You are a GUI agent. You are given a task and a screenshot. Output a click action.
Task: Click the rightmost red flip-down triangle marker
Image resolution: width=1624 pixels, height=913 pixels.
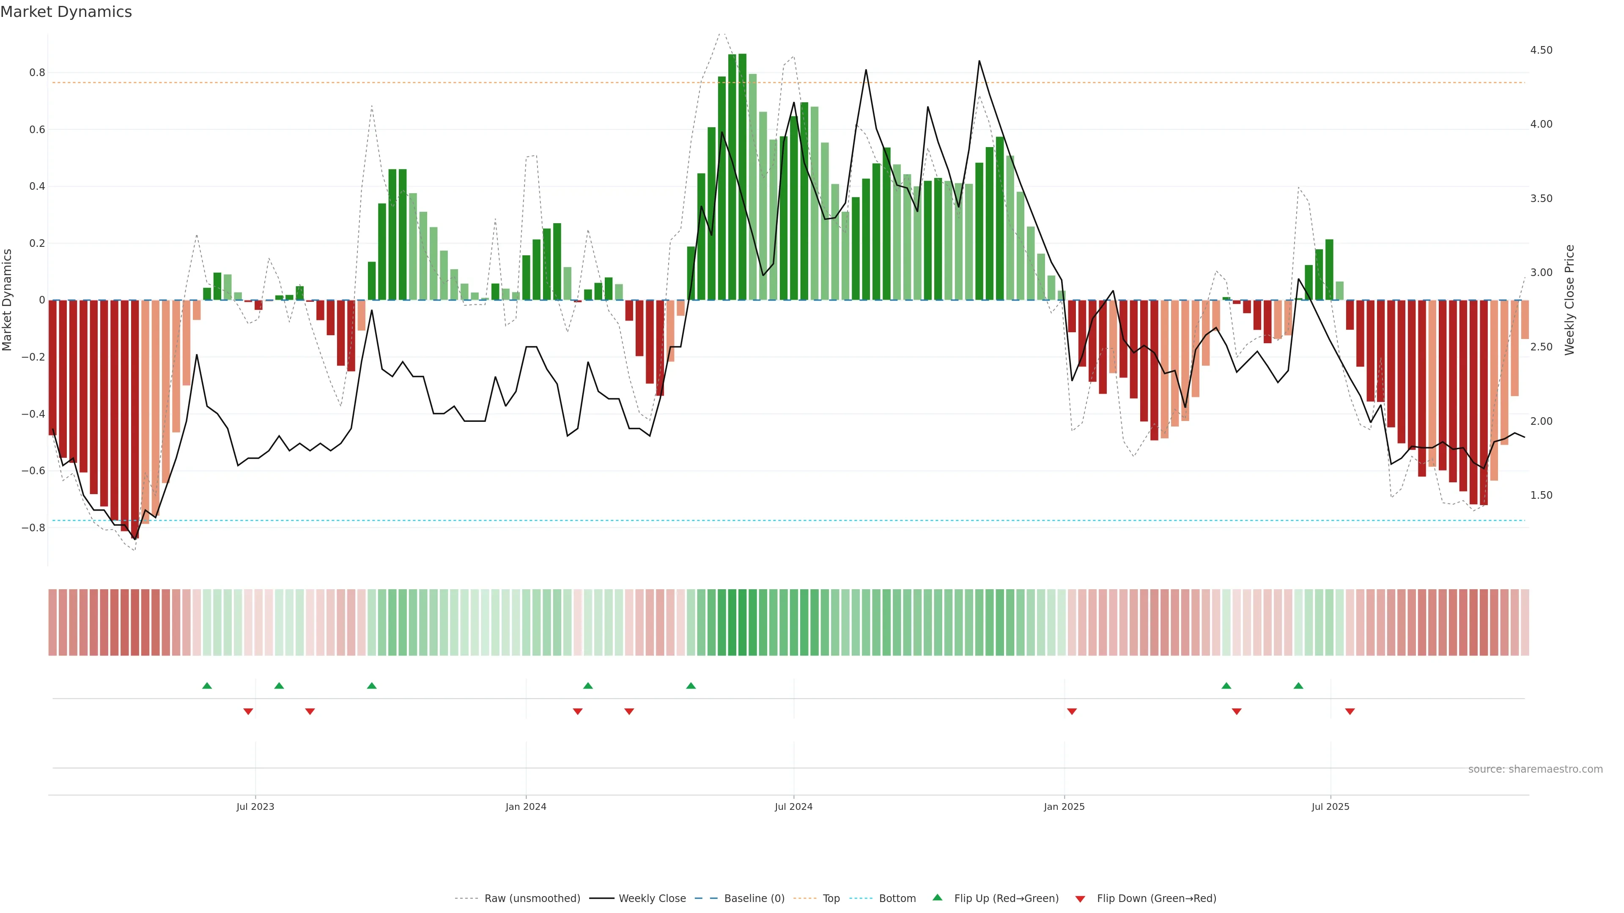1350,711
